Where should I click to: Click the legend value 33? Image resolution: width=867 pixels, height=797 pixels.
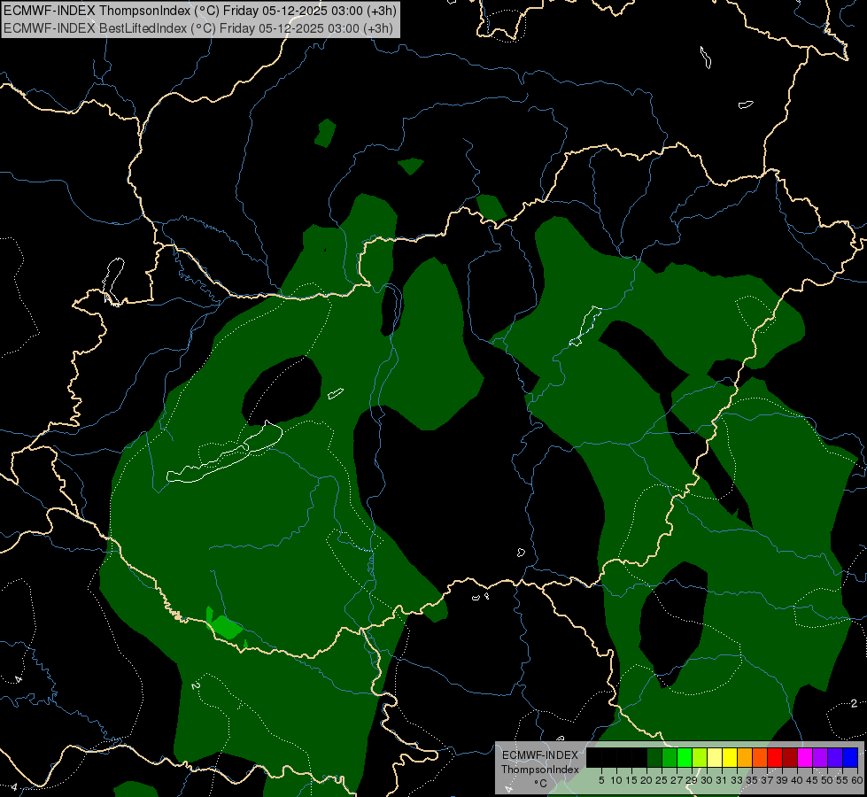tap(737, 780)
